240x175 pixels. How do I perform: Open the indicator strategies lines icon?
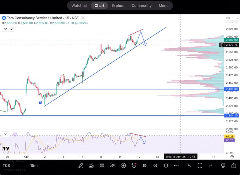tap(113, 166)
